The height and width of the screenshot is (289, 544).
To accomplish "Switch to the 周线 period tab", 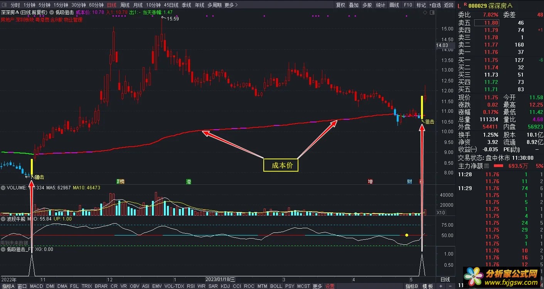I will pos(125,5).
